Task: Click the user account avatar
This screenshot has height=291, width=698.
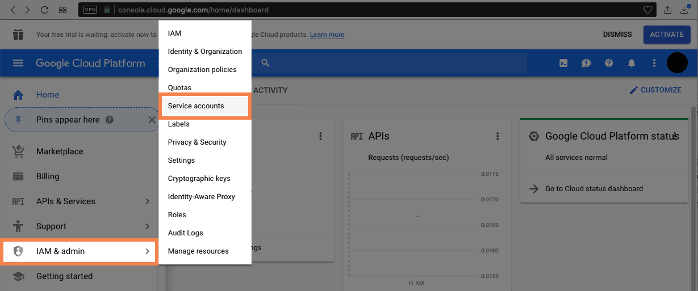Action: click(677, 63)
